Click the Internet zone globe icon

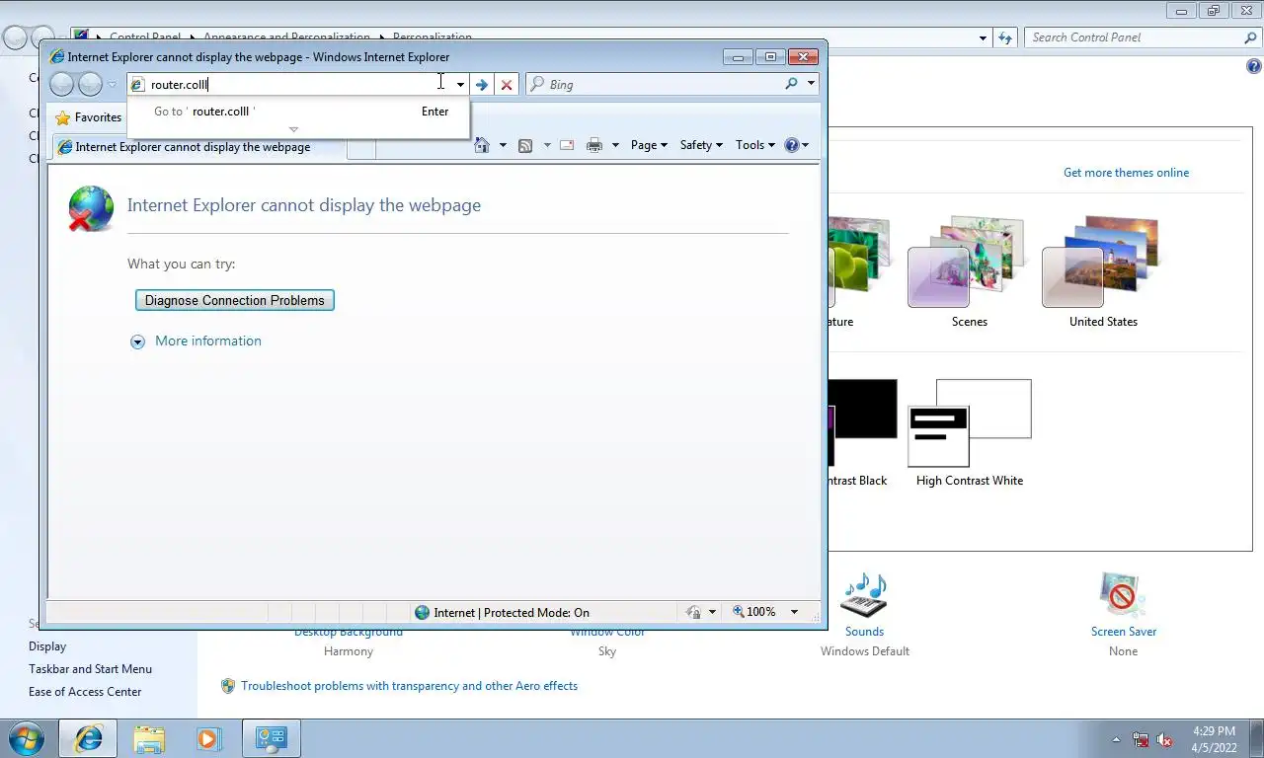click(x=423, y=612)
